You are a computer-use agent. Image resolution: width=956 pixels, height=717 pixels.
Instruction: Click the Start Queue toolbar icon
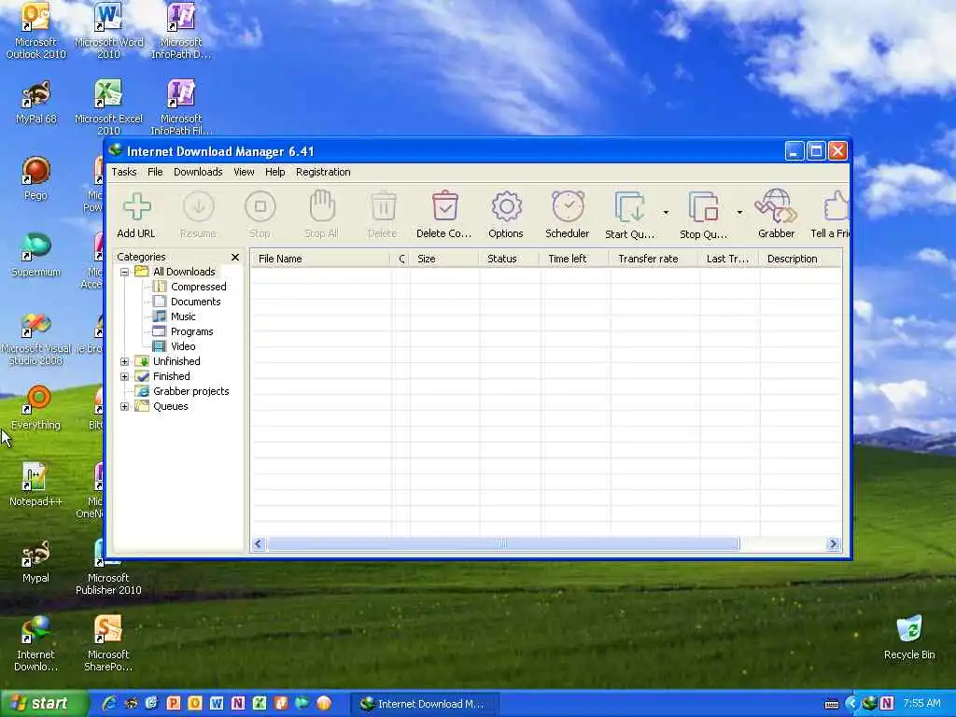pos(630,206)
